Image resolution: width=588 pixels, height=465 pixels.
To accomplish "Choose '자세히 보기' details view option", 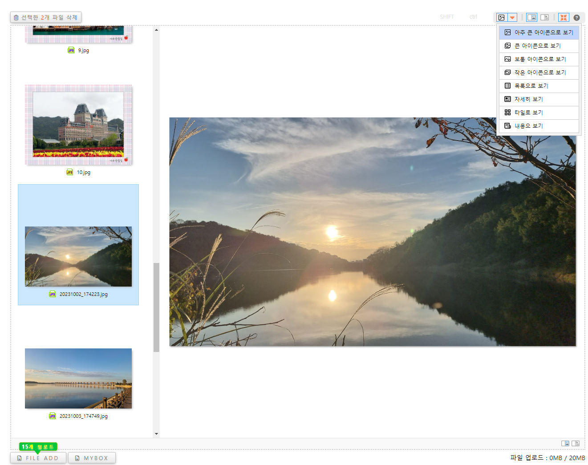I will [x=539, y=99].
